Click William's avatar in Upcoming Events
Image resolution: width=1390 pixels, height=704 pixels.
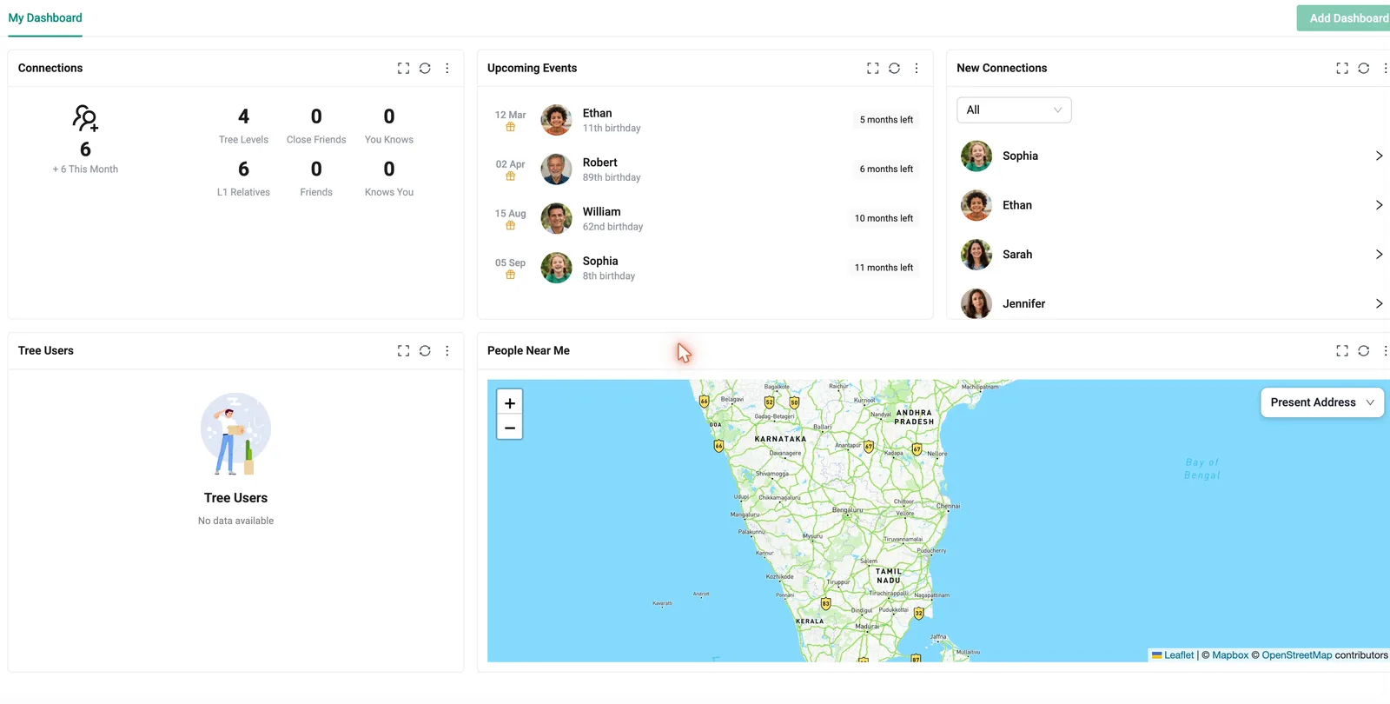tap(556, 219)
